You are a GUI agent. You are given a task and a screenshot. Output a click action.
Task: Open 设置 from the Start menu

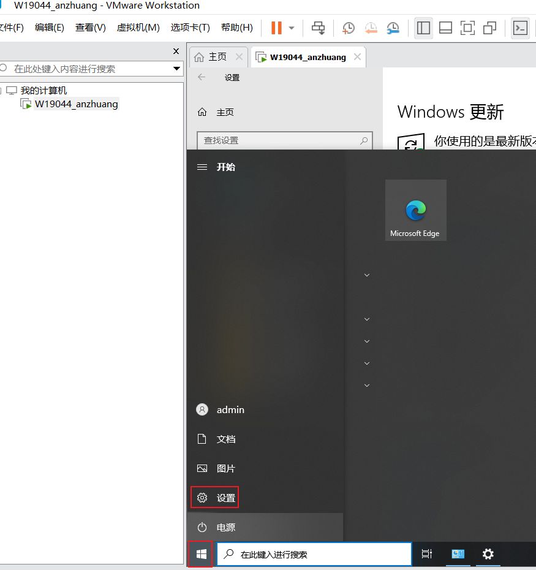(x=215, y=498)
